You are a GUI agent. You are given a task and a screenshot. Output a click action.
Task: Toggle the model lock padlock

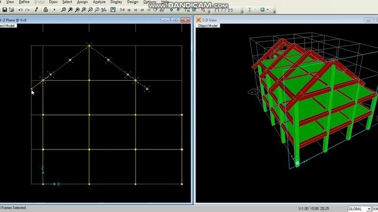pyautogui.click(x=45, y=9)
